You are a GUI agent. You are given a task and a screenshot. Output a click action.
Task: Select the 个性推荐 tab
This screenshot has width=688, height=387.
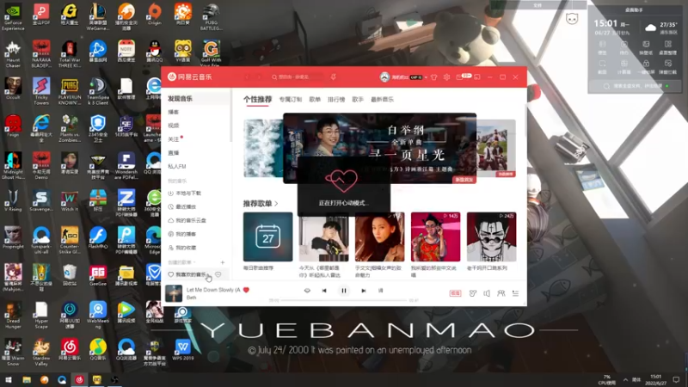(257, 100)
